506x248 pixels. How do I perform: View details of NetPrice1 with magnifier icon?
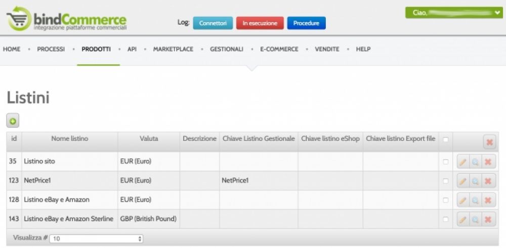(x=475, y=181)
